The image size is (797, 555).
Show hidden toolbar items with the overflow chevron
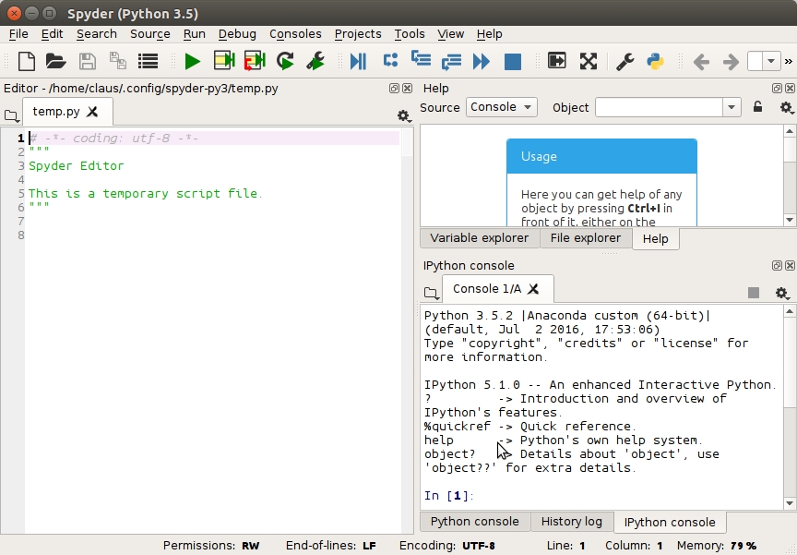coord(789,62)
